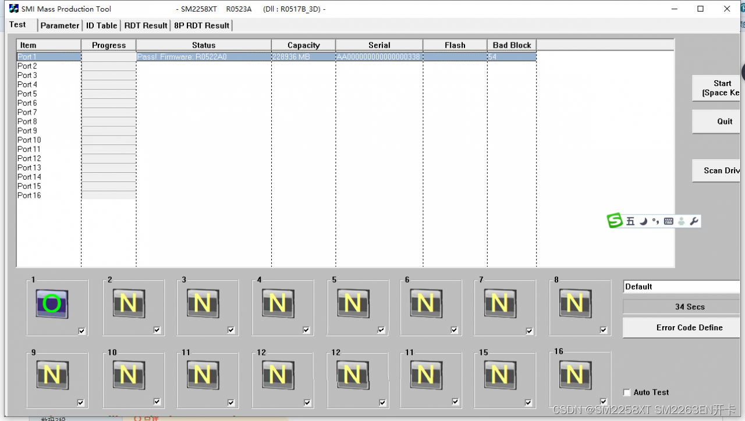Click the SMI Mass Production Tool title icon
This screenshot has width=745, height=421.
point(13,9)
